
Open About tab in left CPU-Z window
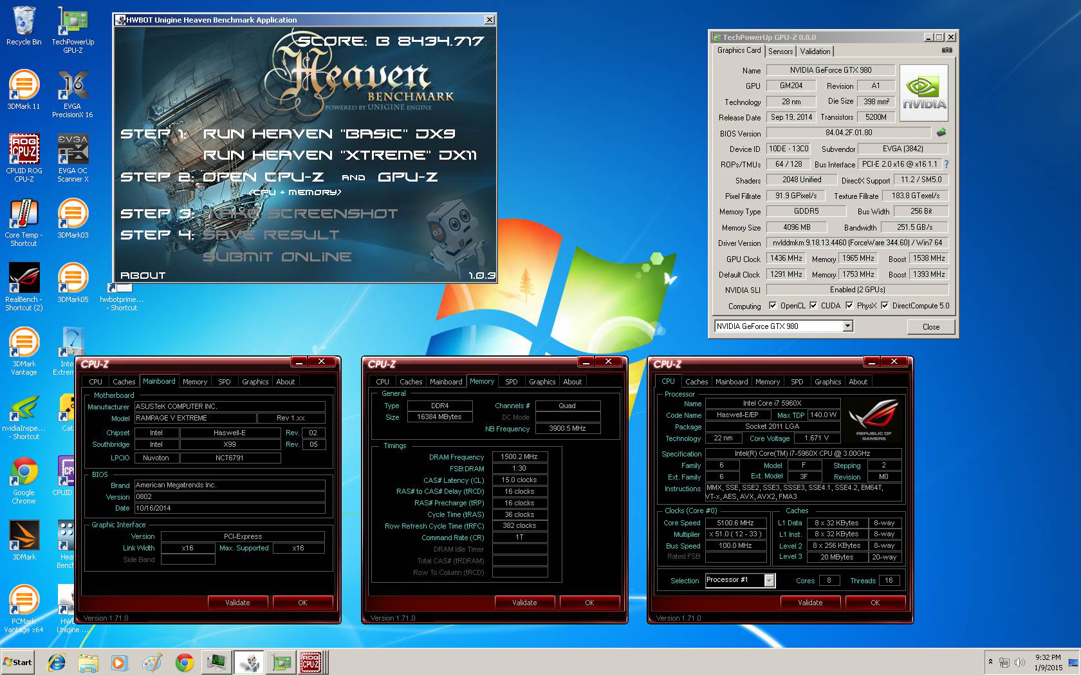point(286,382)
